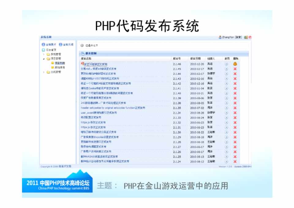Click the enable arrow icon for version 2.1.35

pyautogui.click(x=226, y=108)
